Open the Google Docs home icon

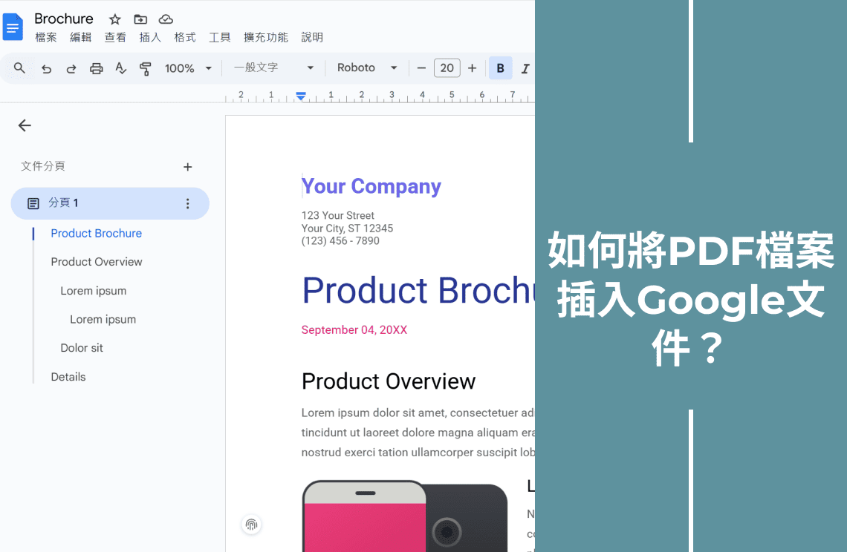click(13, 27)
